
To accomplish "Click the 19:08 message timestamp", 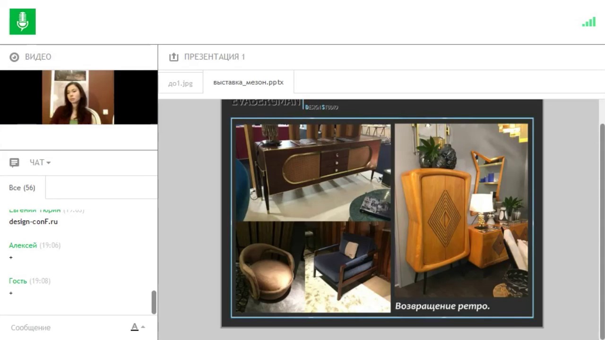I will click(x=40, y=281).
